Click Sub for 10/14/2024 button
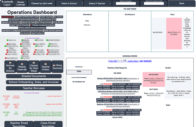The image size is (196, 127). click(118, 86)
